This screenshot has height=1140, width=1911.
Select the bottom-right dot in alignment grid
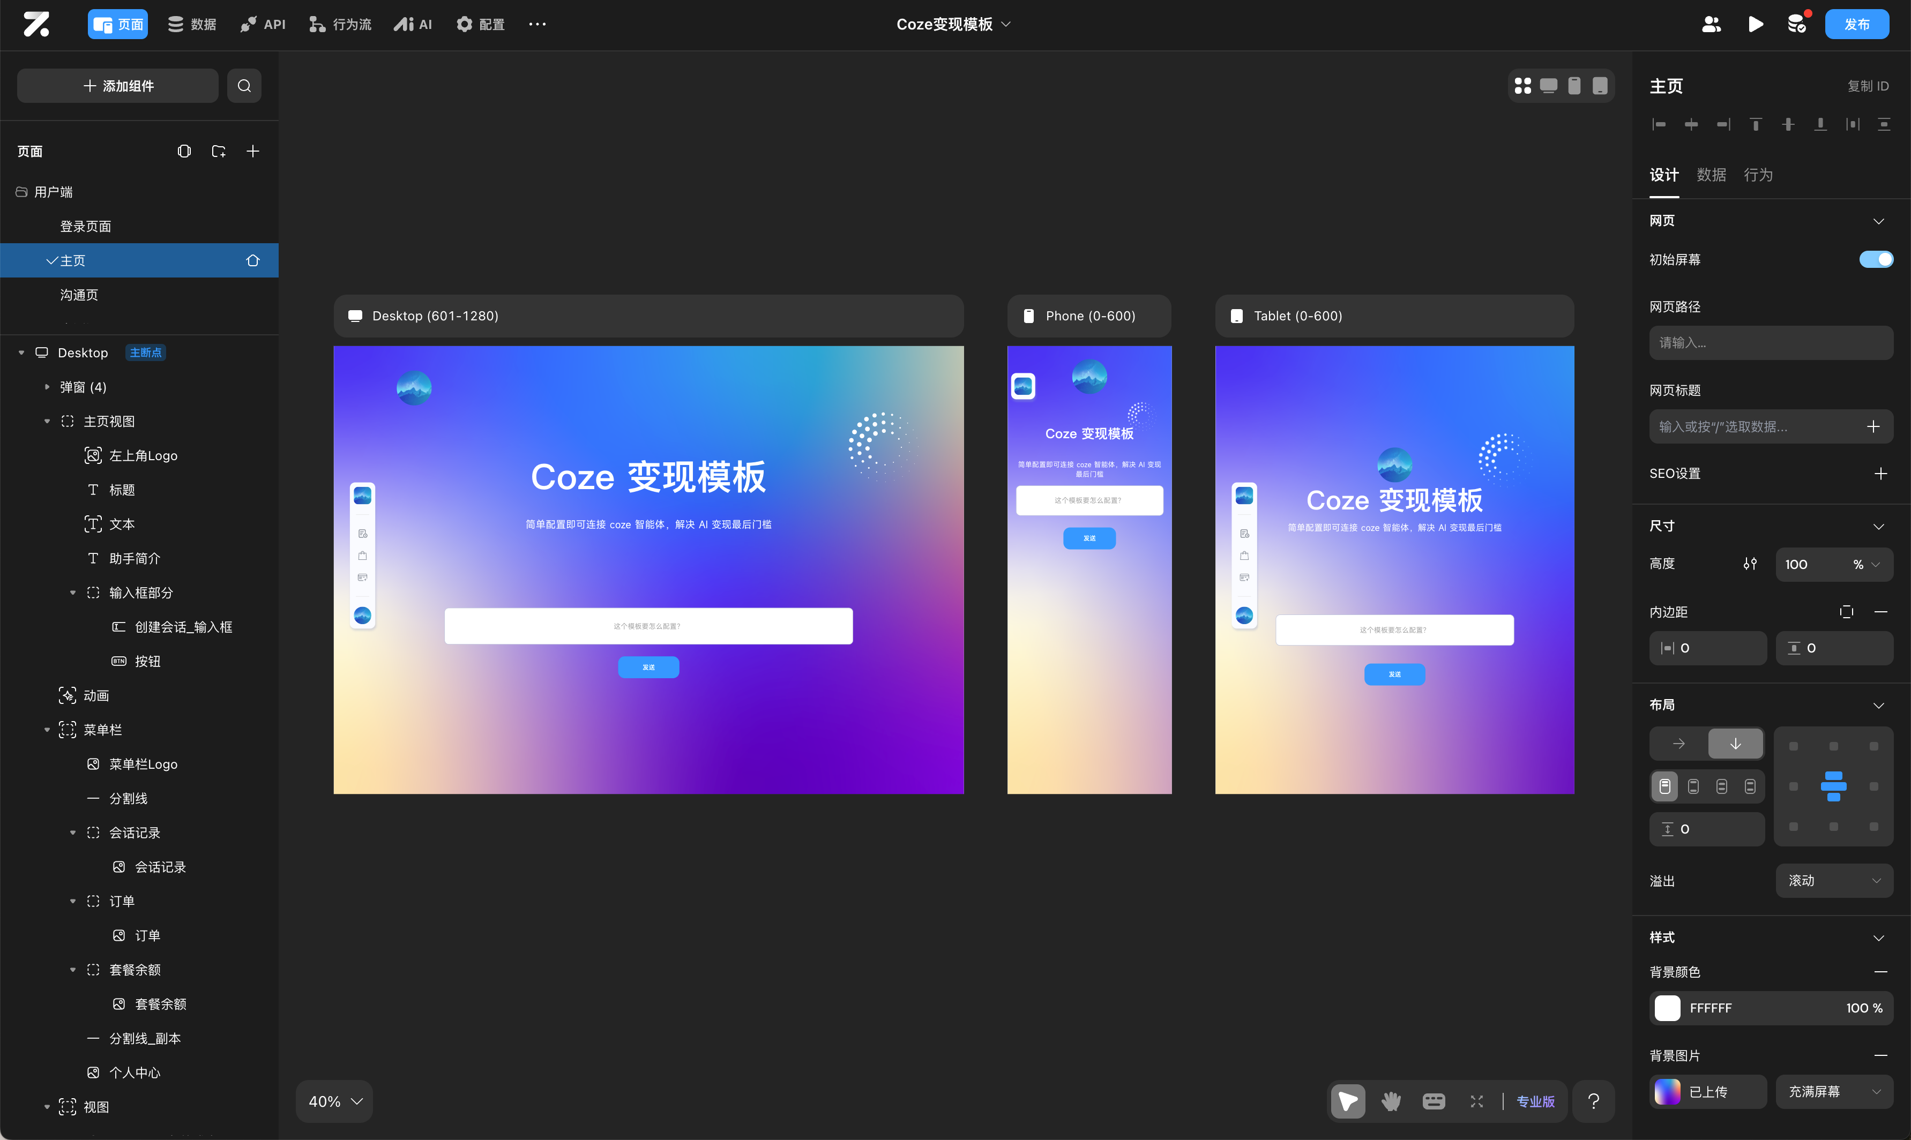[x=1874, y=827]
